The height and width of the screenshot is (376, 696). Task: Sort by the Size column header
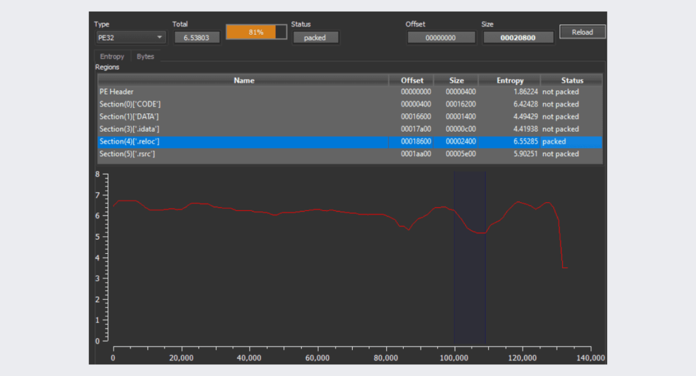(x=456, y=80)
